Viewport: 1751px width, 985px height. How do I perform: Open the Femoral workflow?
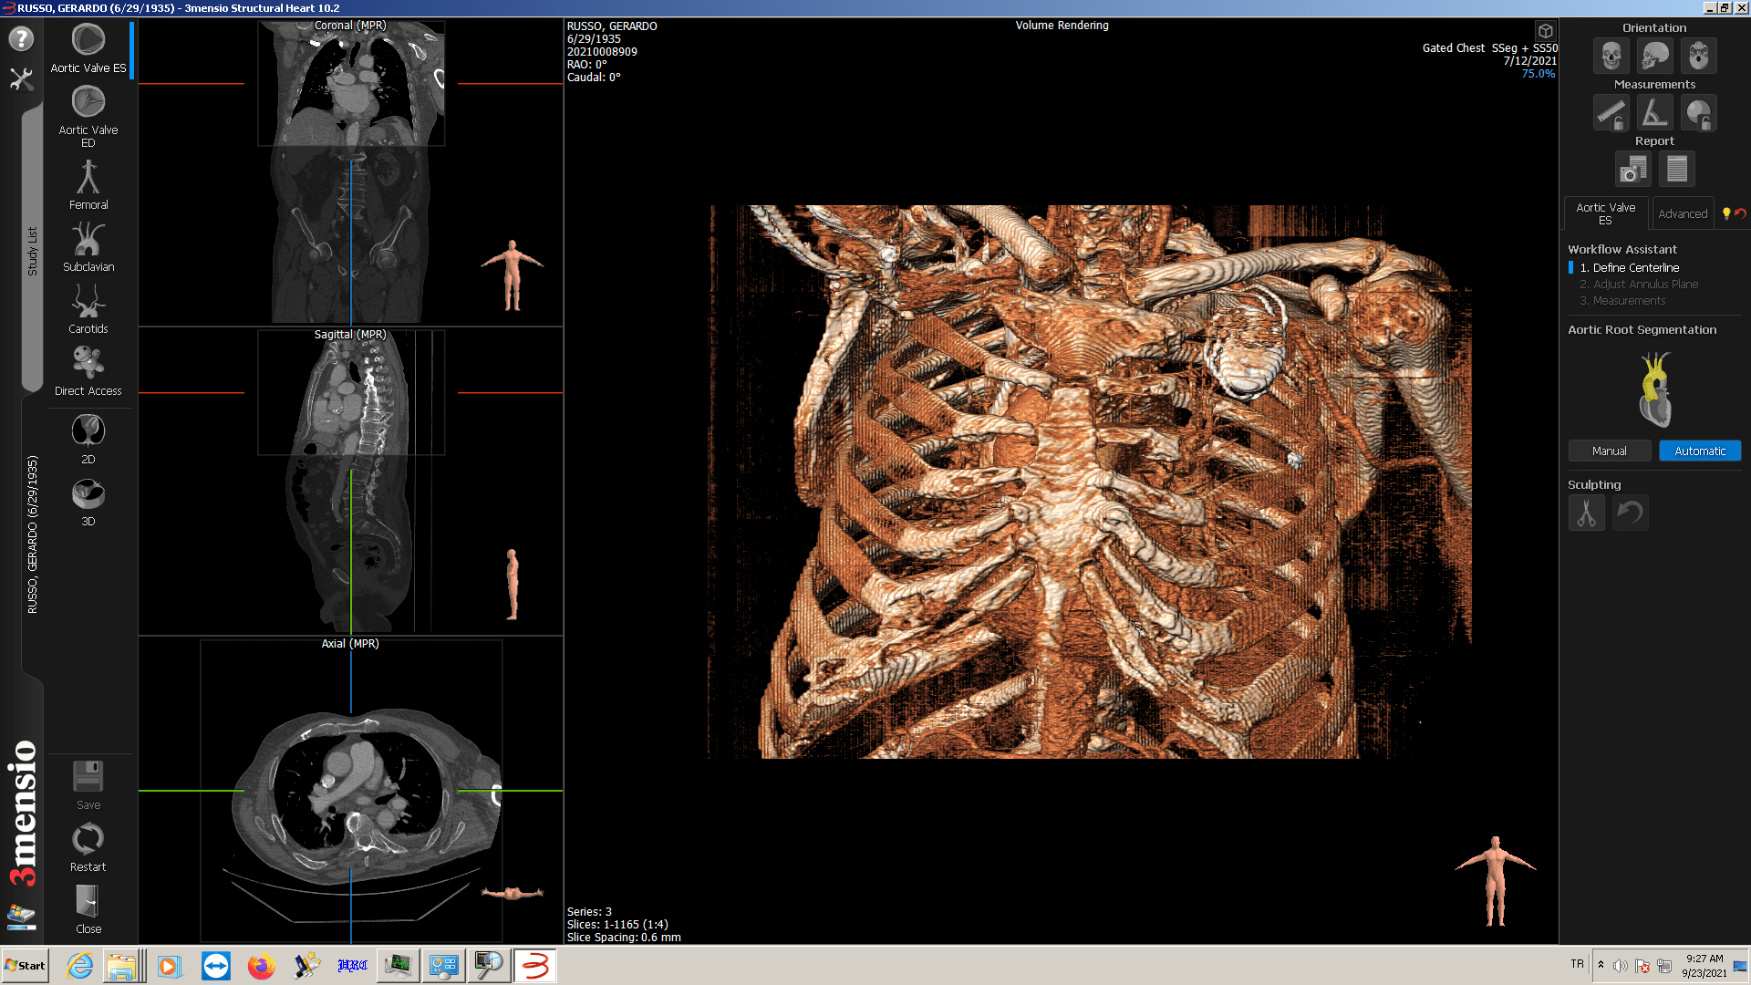[88, 179]
